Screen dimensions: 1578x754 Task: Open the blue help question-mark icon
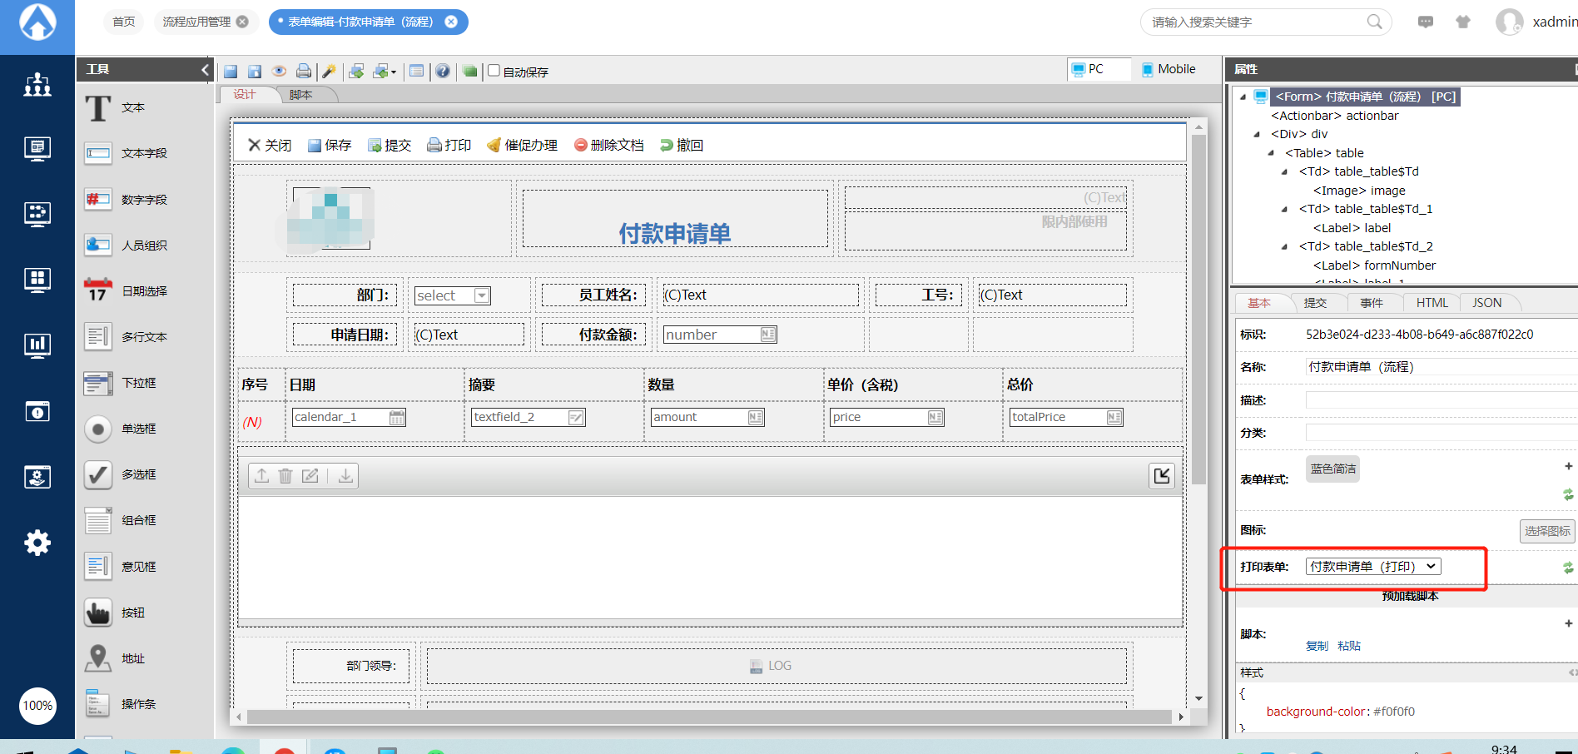pyautogui.click(x=443, y=72)
